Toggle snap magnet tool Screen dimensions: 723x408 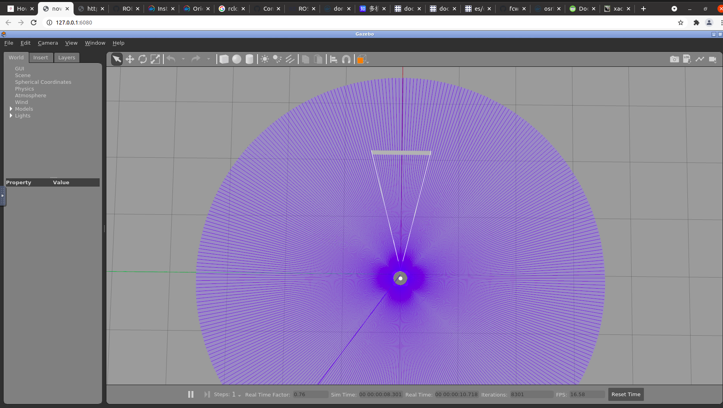pos(346,59)
